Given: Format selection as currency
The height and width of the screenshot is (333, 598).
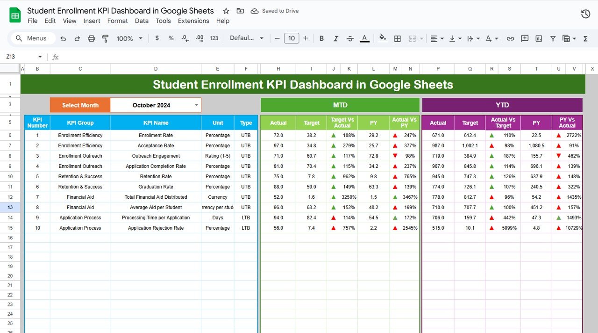Looking at the screenshot, I should (x=157, y=38).
